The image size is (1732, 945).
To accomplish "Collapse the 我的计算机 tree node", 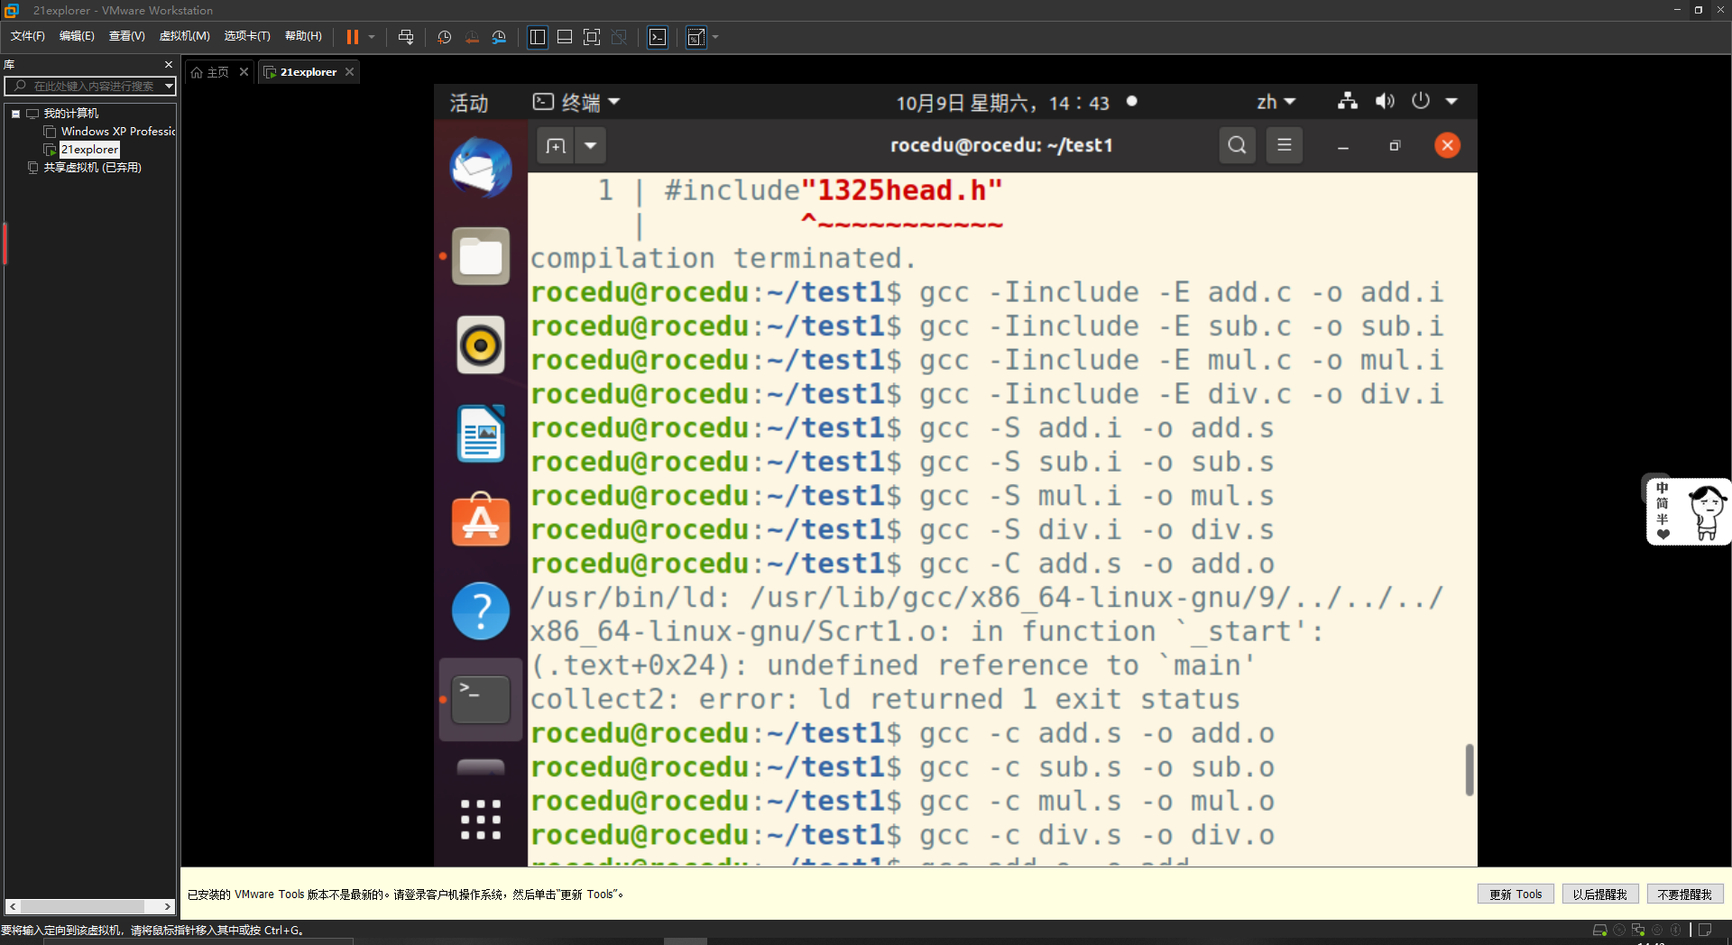I will click(x=15, y=114).
